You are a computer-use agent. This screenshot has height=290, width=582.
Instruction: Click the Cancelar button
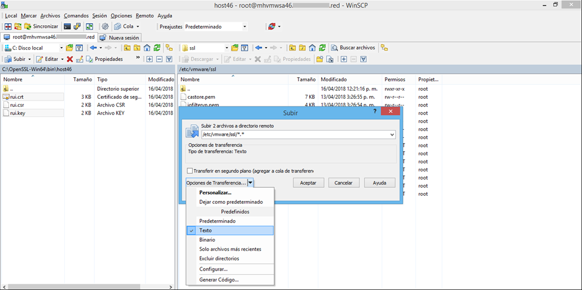pyautogui.click(x=344, y=183)
